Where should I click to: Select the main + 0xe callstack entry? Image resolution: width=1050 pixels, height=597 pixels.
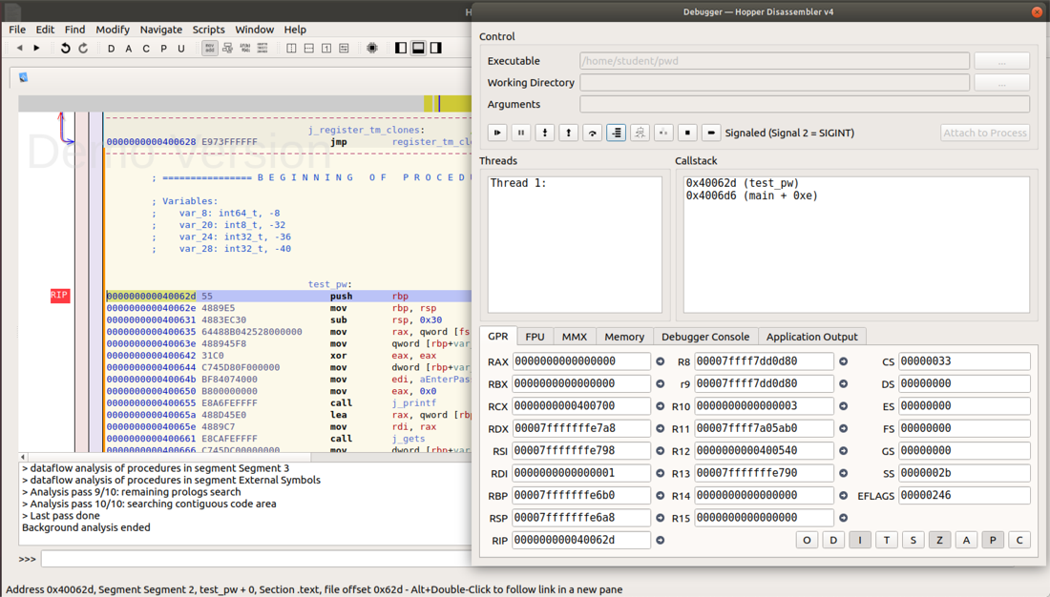point(751,196)
